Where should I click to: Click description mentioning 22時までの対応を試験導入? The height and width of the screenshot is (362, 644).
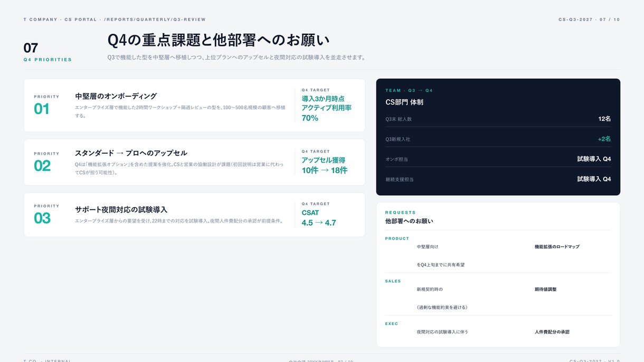[179, 221]
